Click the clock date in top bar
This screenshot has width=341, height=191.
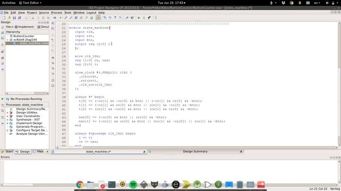click(172, 3)
